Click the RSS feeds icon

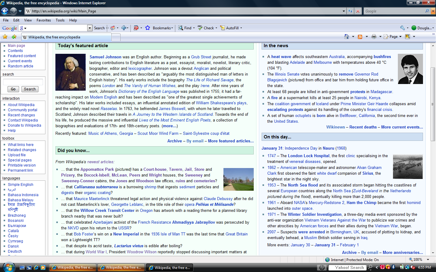click(x=360, y=37)
